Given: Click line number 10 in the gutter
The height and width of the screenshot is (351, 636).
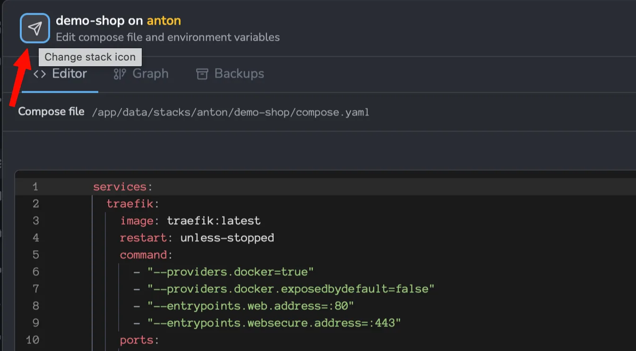Looking at the screenshot, I should click(x=32, y=340).
